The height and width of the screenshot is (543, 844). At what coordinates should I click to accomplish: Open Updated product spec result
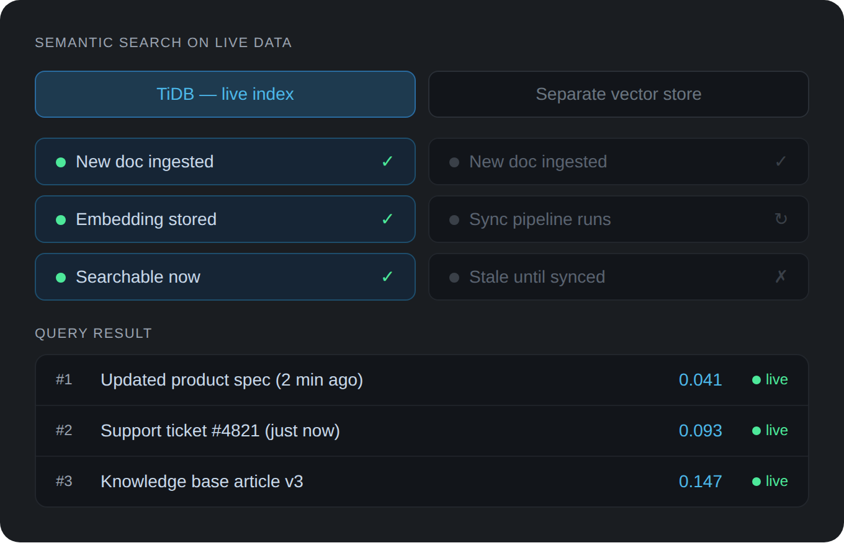click(231, 380)
